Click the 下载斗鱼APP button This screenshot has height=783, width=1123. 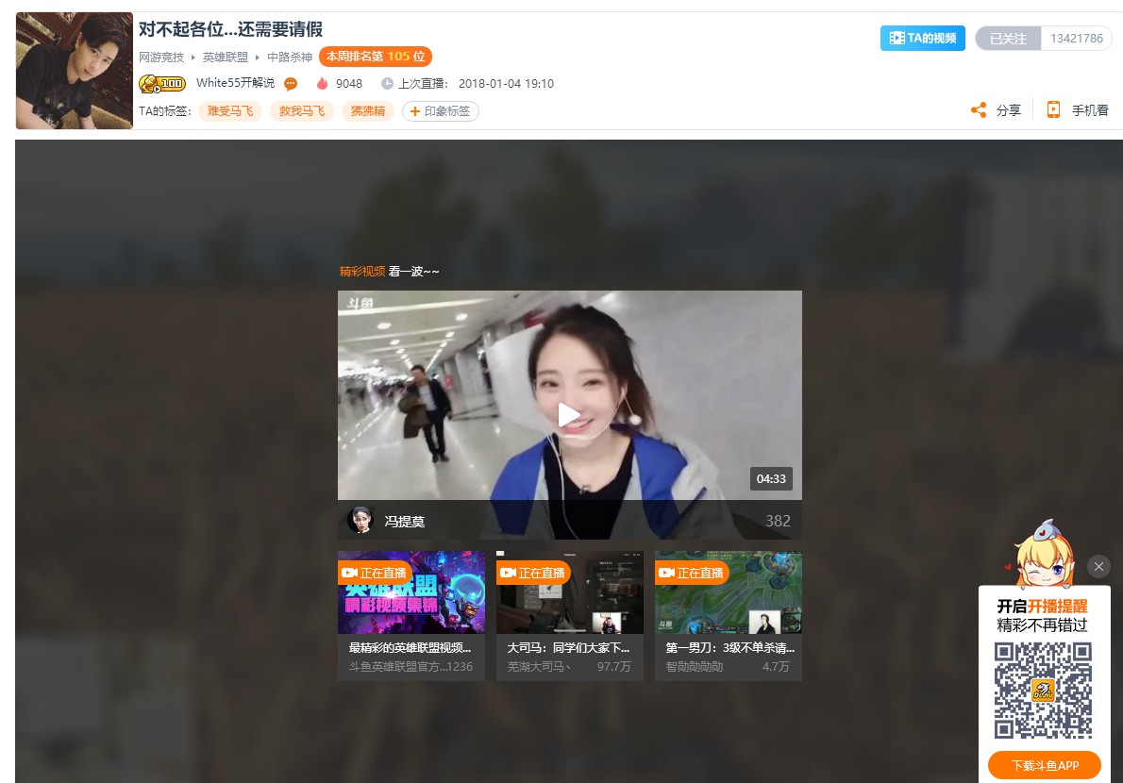(x=1045, y=765)
